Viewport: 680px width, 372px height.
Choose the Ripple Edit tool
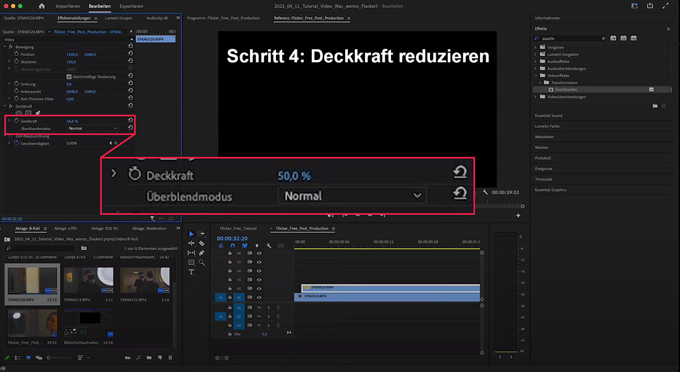[191, 243]
